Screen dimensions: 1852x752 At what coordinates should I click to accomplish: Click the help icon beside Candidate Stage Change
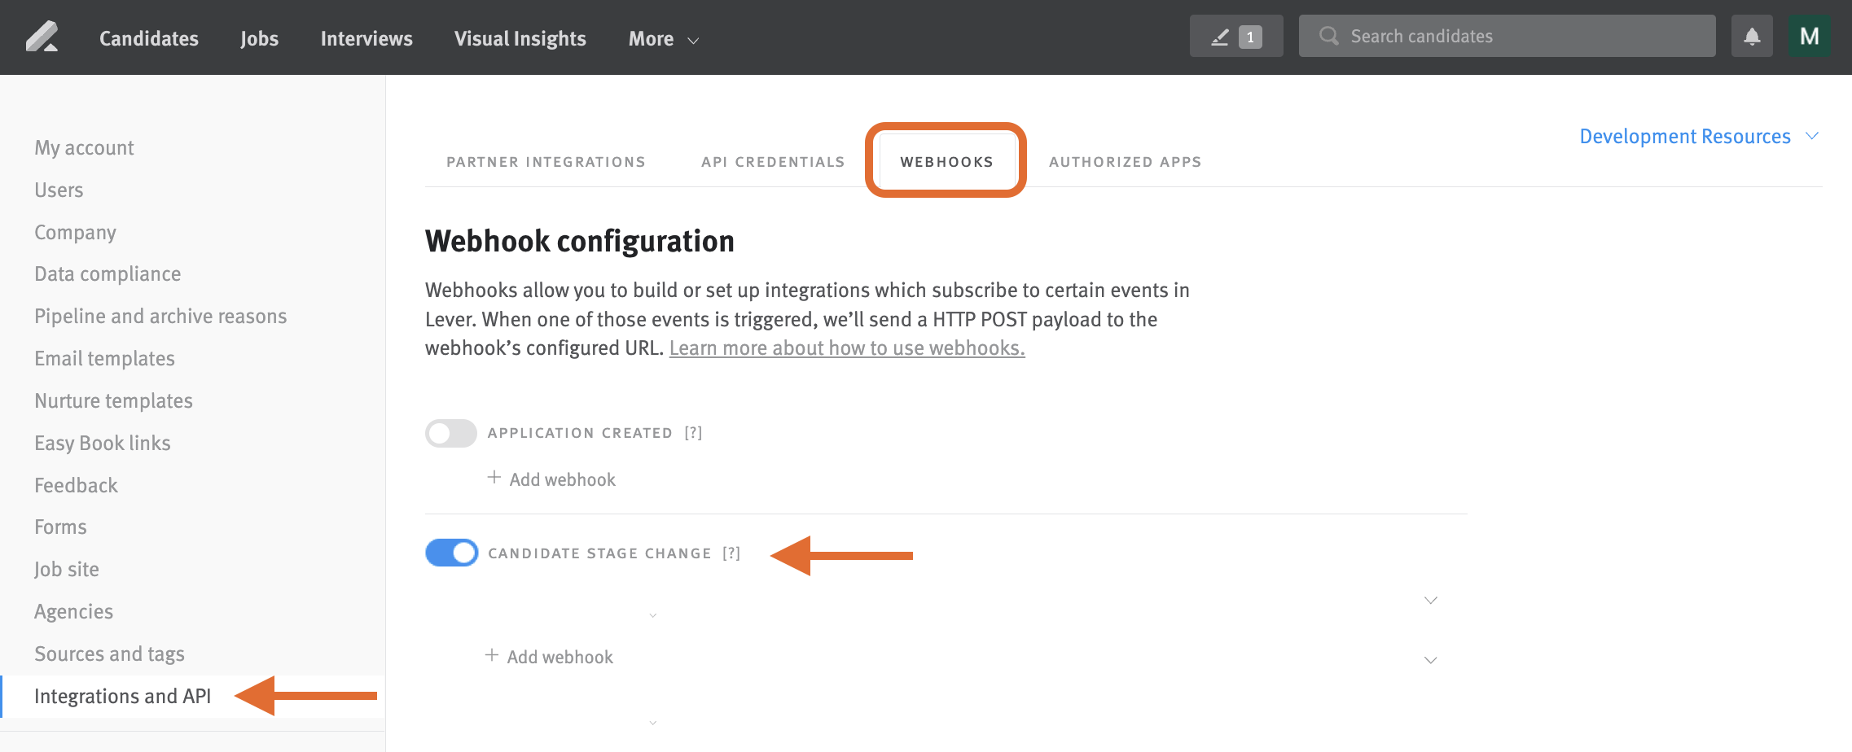pyautogui.click(x=731, y=553)
